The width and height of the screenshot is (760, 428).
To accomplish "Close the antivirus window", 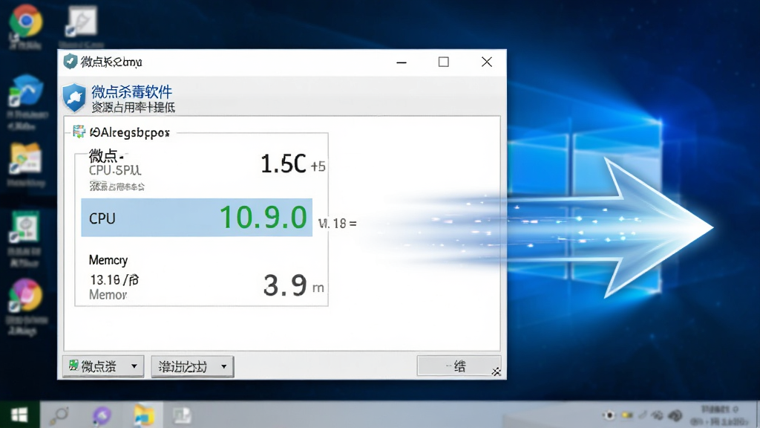I will point(487,62).
